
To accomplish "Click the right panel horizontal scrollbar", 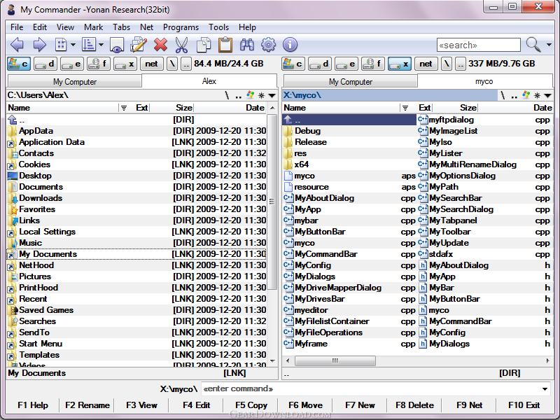I will click(335, 360).
